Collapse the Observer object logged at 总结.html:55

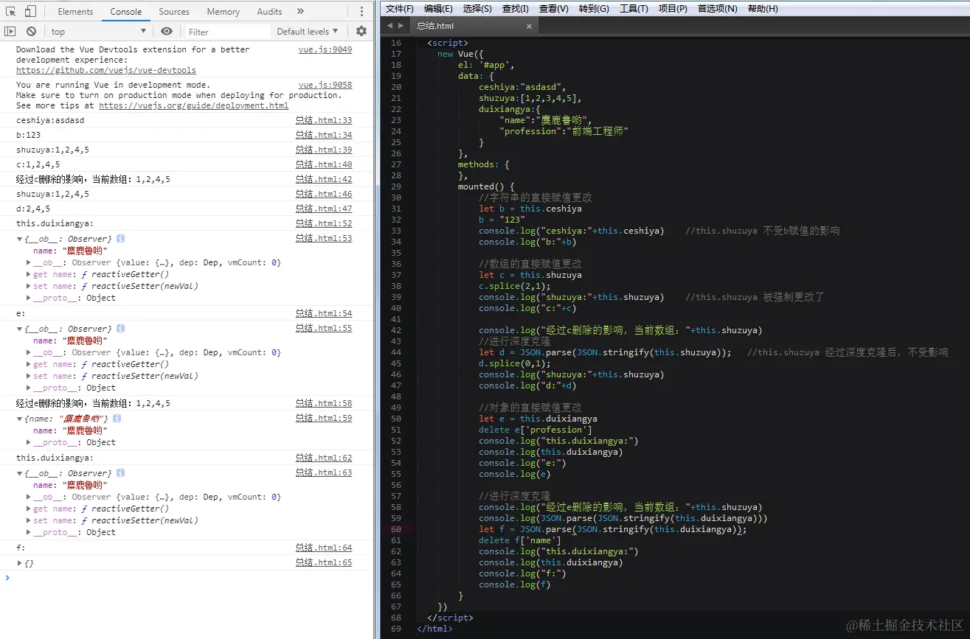20,329
